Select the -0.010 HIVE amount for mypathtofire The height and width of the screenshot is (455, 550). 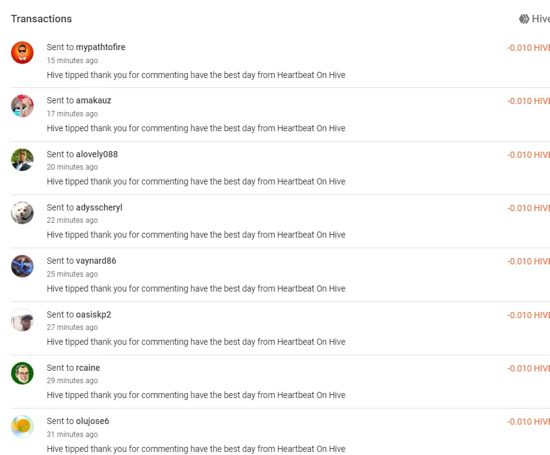528,48
